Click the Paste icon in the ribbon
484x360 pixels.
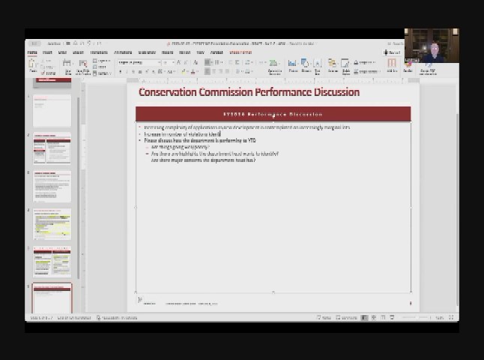[32, 66]
